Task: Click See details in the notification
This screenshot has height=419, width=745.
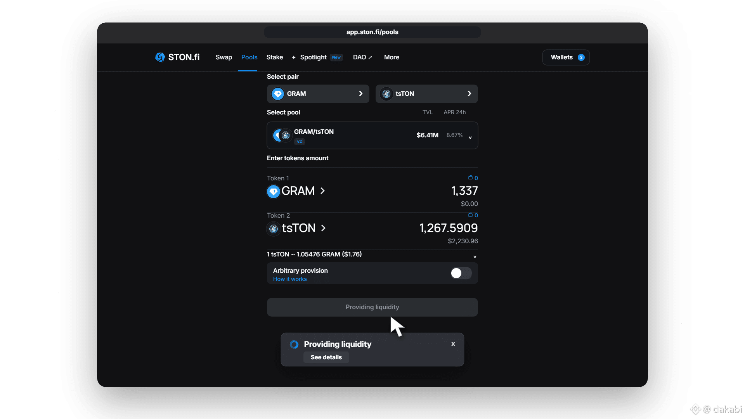Action: click(x=326, y=357)
